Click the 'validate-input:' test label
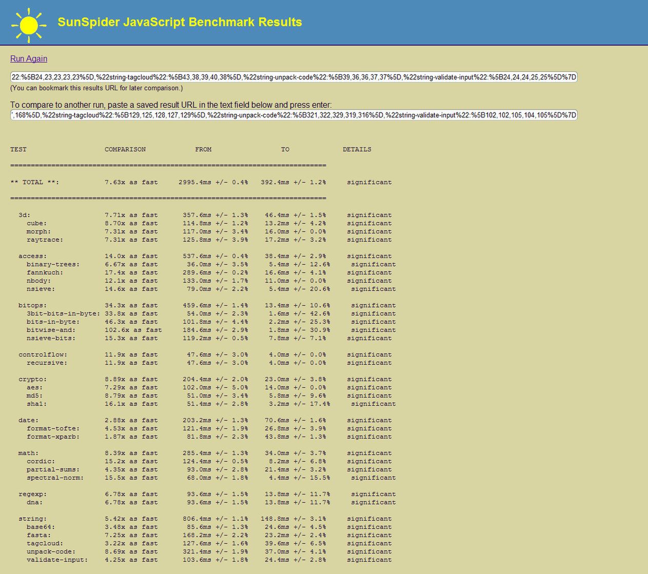648x574 pixels. tap(57, 560)
